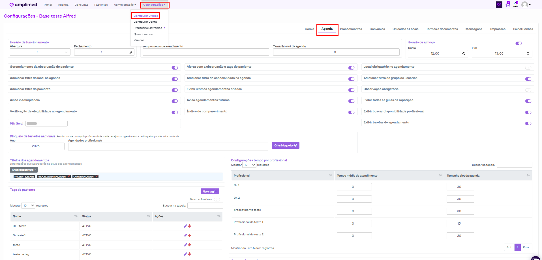The image size is (542, 260).
Task: Switch to the Procedimentos tab
Action: 351,29
